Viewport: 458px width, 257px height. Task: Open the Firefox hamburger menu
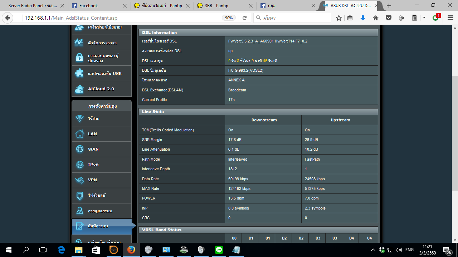tap(450, 18)
